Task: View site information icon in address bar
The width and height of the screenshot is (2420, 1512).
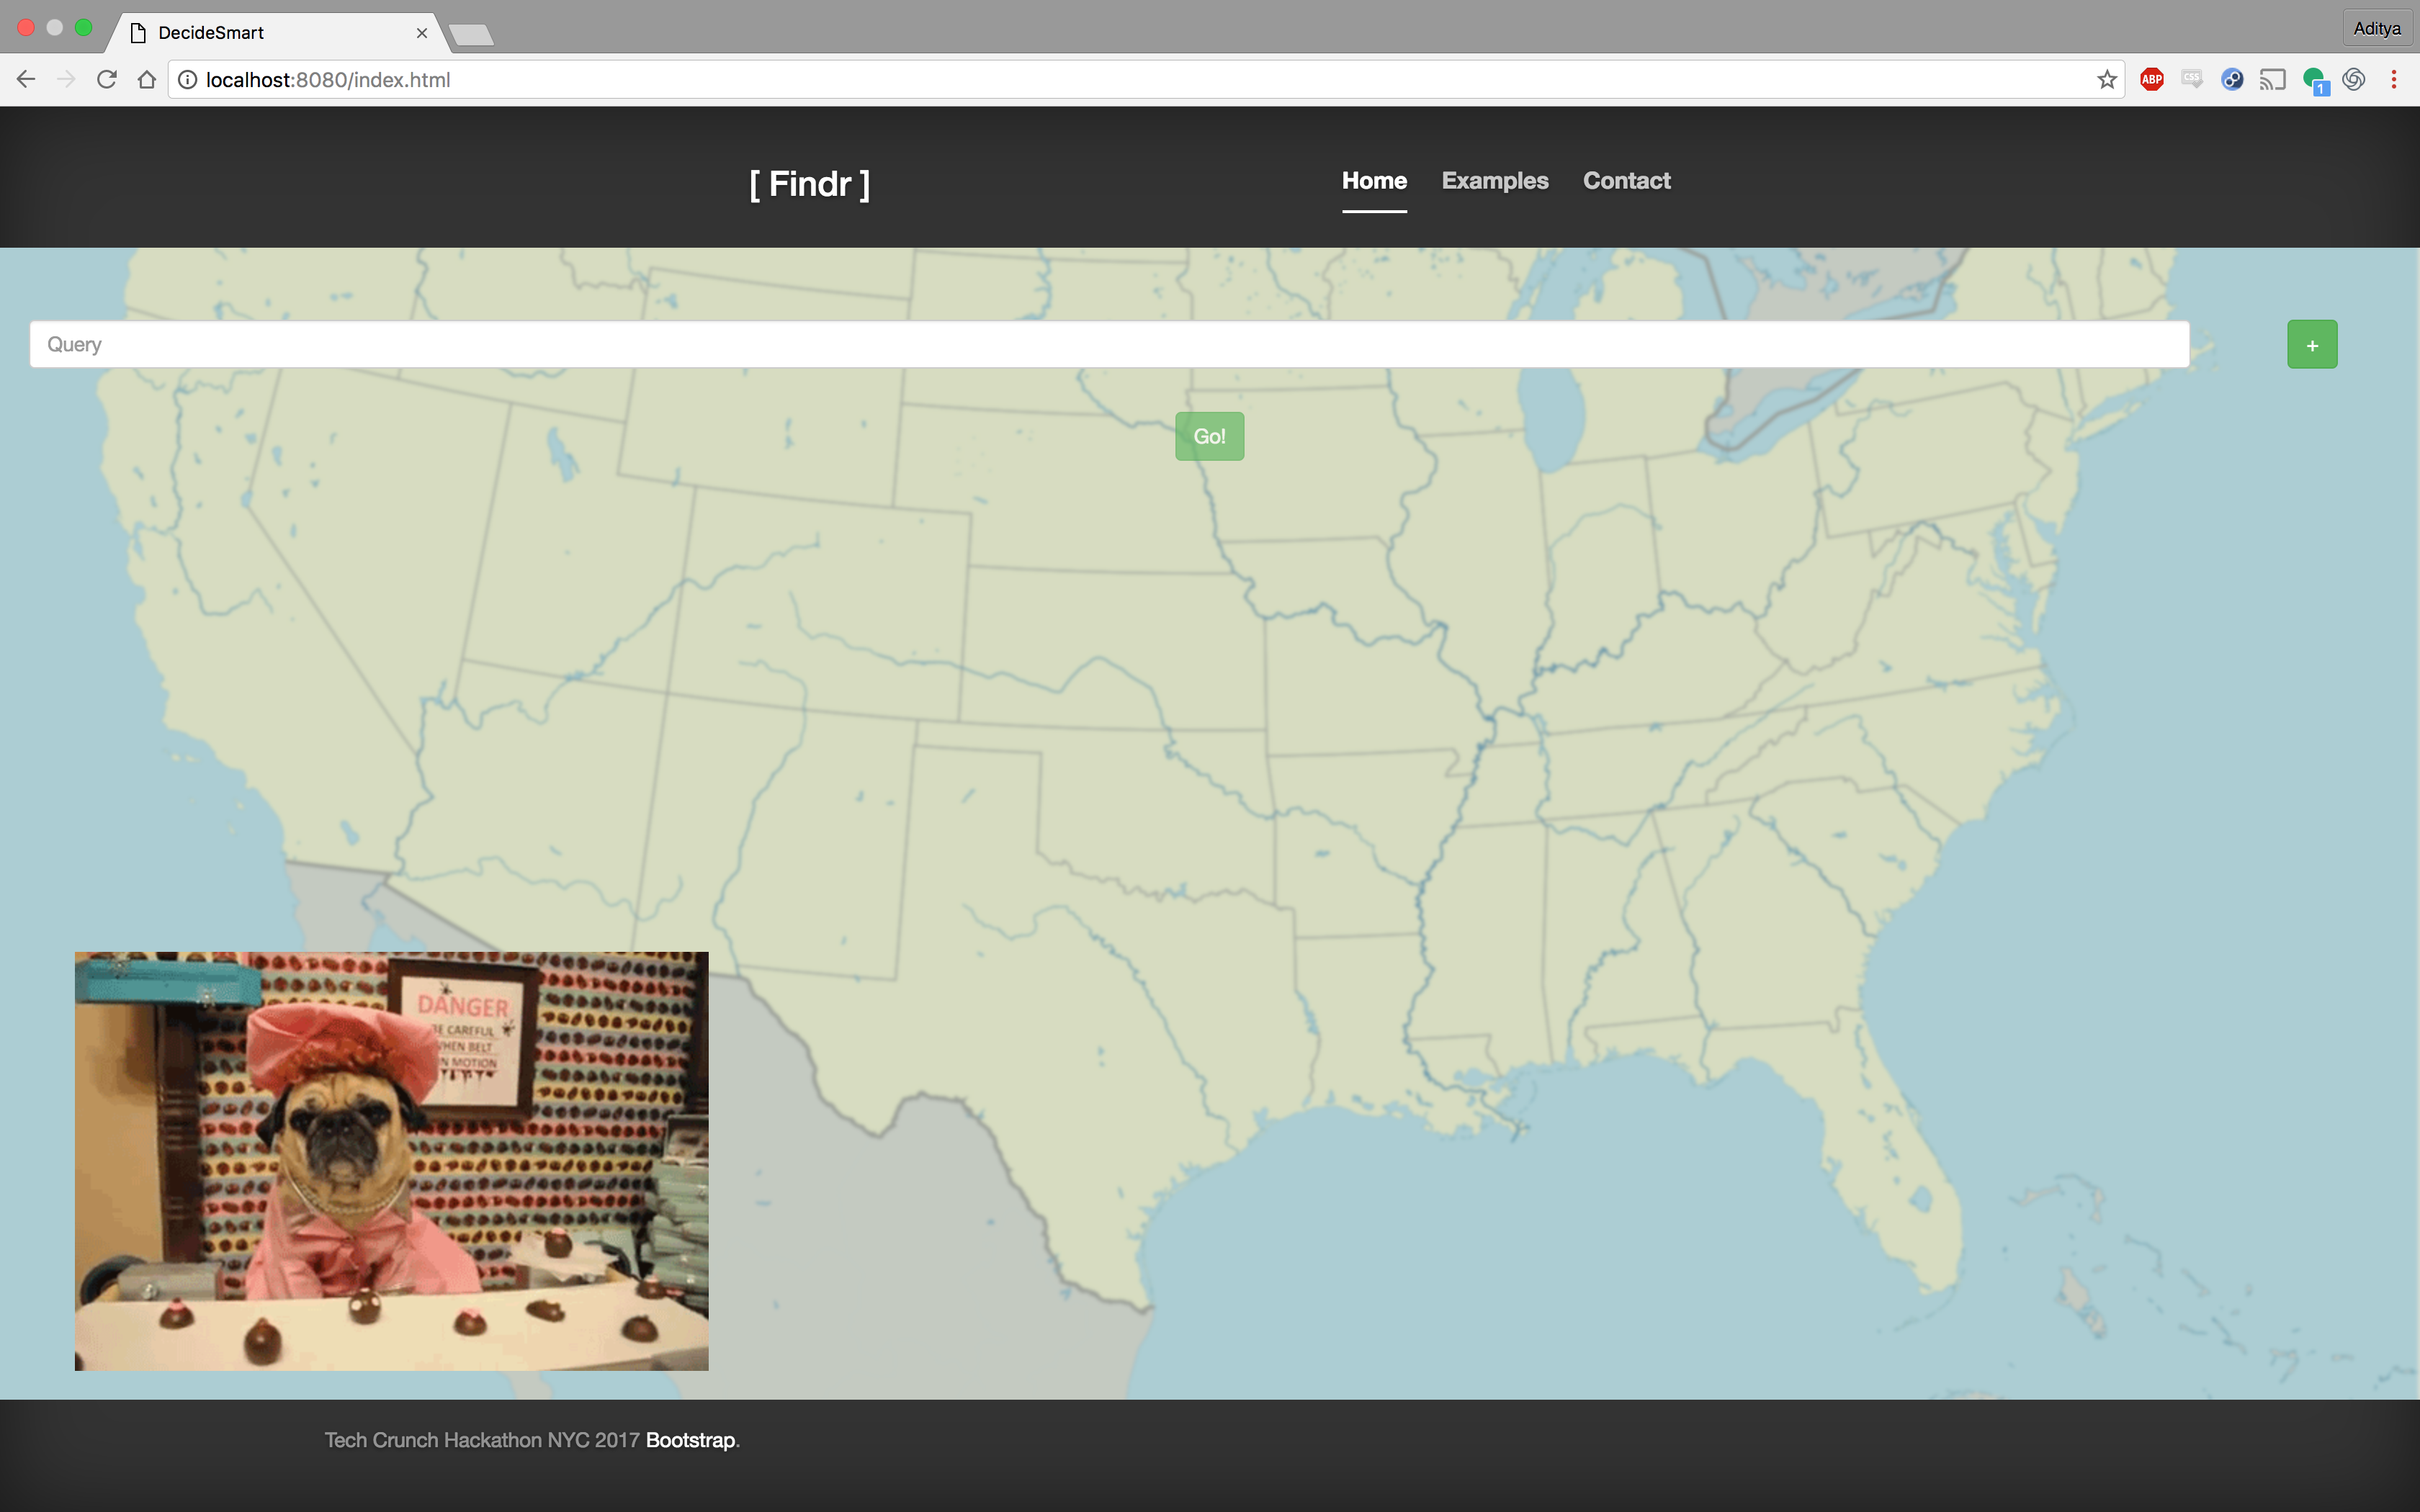Action: click(188, 80)
